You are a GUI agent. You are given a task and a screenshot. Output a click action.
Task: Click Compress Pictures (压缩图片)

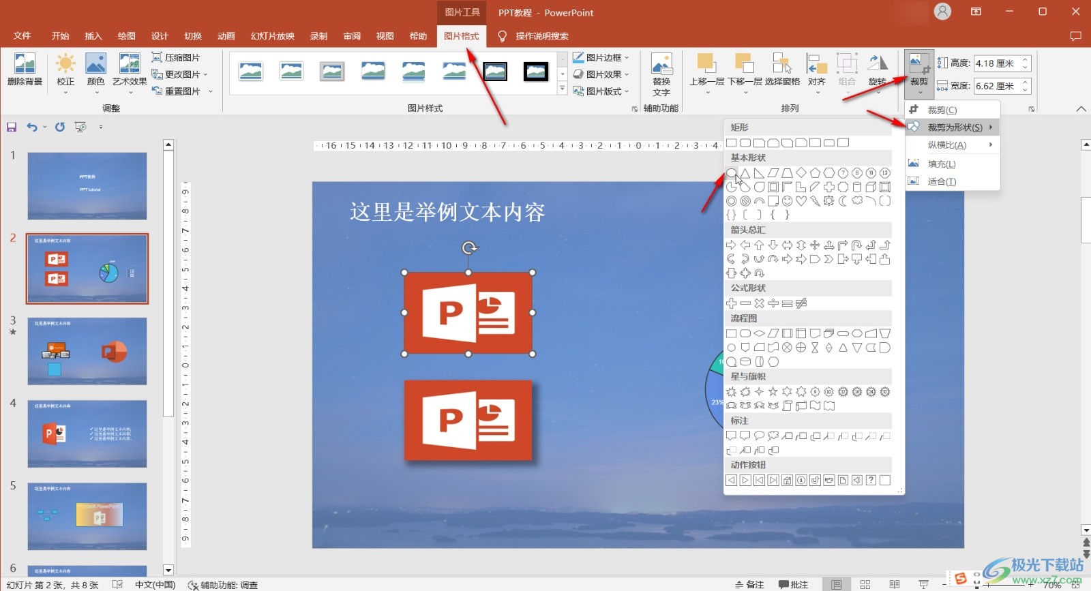pos(176,57)
